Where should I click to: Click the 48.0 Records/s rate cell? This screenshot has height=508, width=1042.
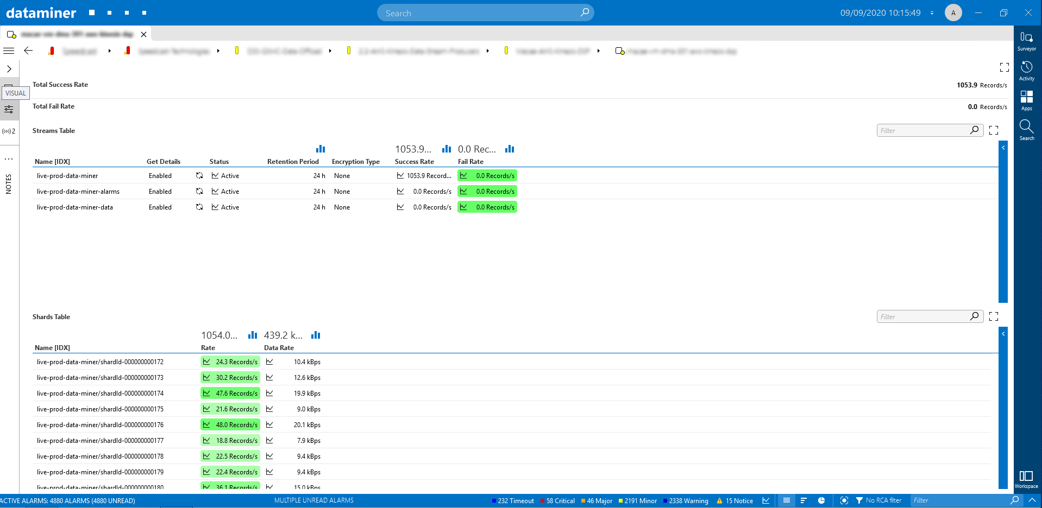coord(230,425)
